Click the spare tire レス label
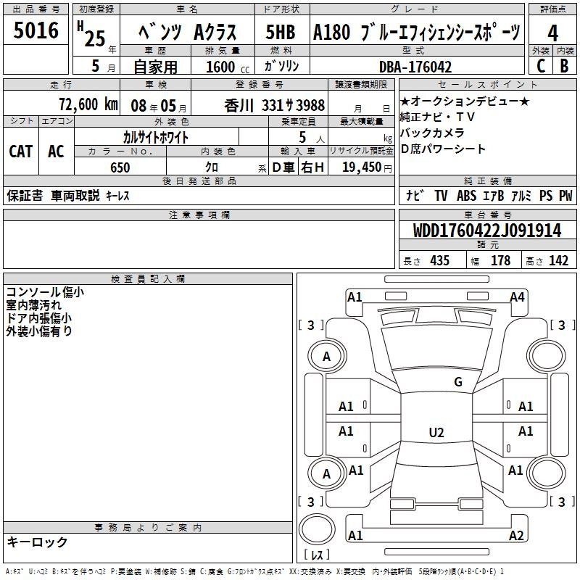 pos(317,555)
